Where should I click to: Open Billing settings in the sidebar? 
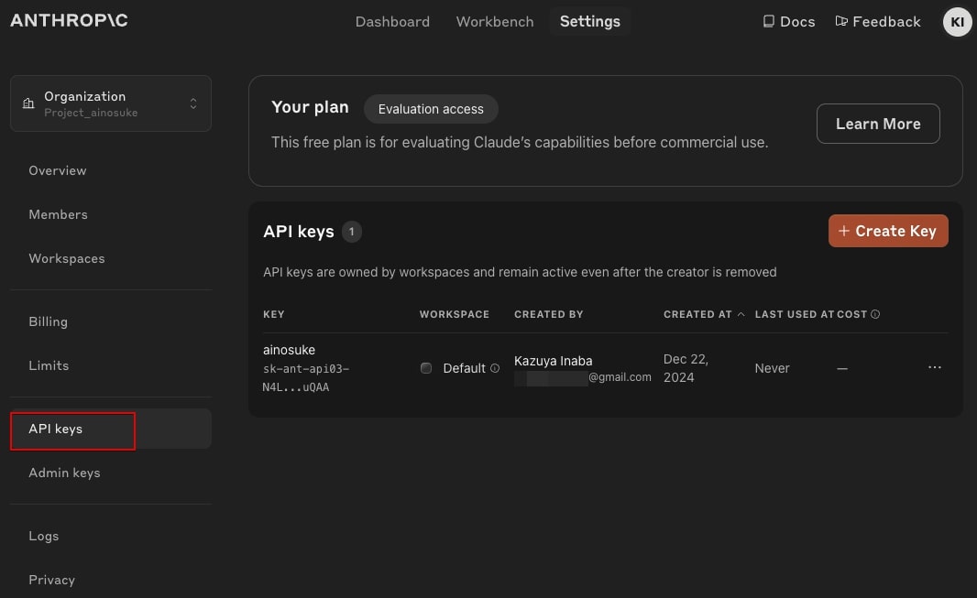pyautogui.click(x=48, y=321)
